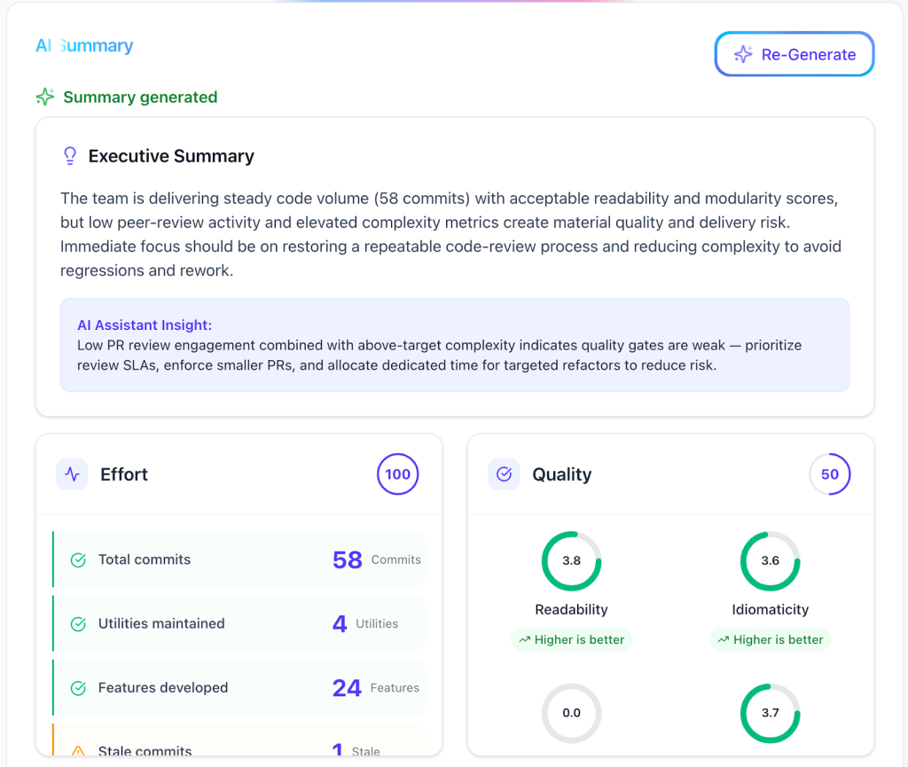Click the sparkle icon beside Summary generated
The image size is (908, 767).
click(x=45, y=97)
